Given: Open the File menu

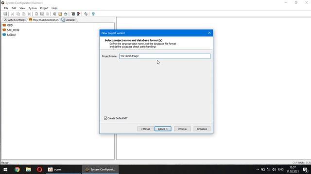Looking at the screenshot, I should coord(6,8).
